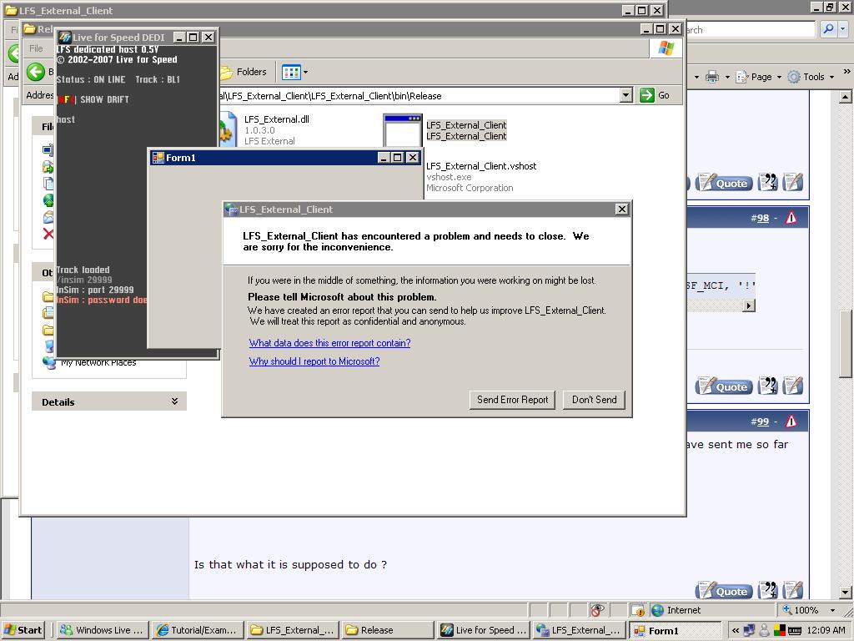The width and height of the screenshot is (854, 641).
Task: Click the Start button
Action: 23,630
